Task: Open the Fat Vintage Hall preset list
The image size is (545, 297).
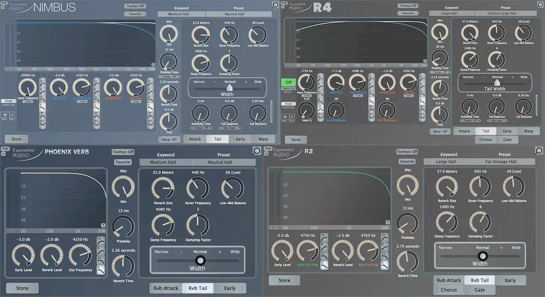Action: click(x=505, y=161)
